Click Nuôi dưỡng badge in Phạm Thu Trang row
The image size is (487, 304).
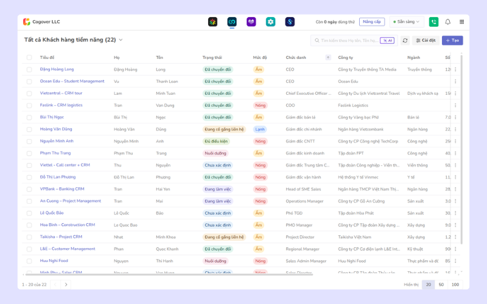tap(215, 153)
